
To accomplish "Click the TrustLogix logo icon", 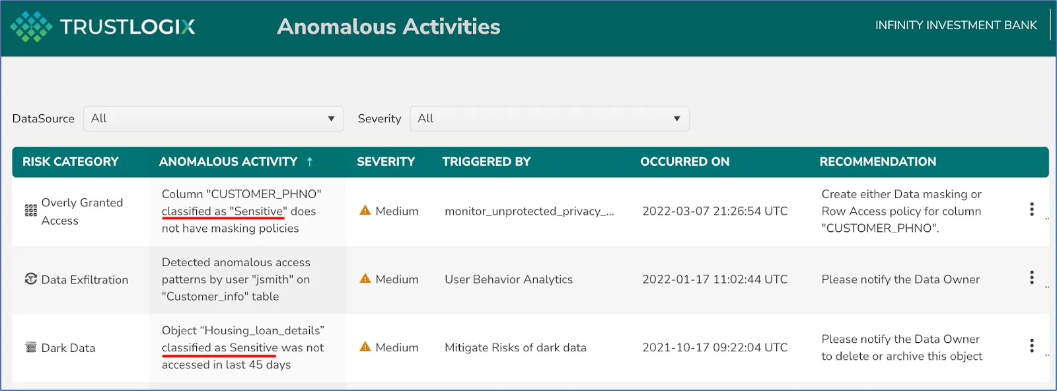I will pos(30,25).
